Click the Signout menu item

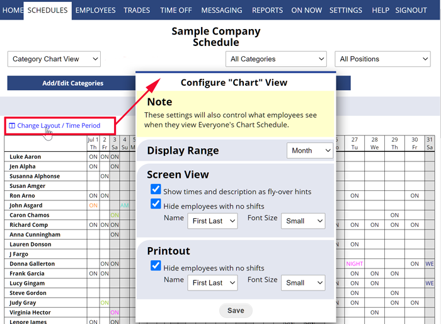pos(411,10)
